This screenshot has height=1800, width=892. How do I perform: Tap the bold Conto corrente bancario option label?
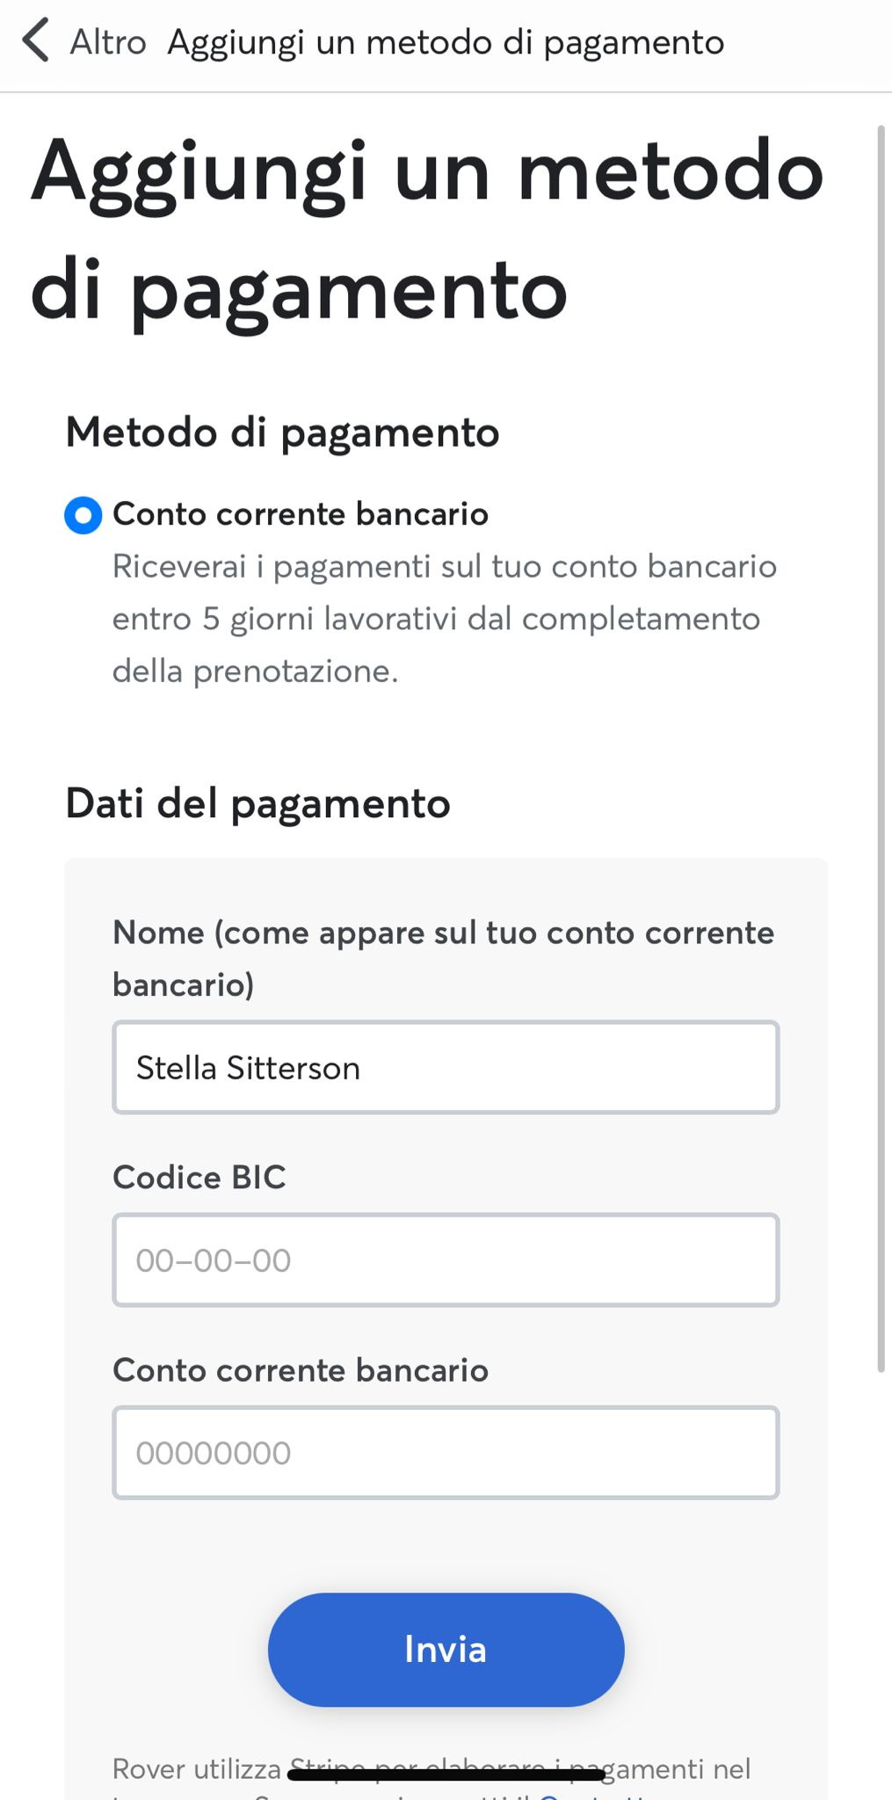tap(300, 514)
